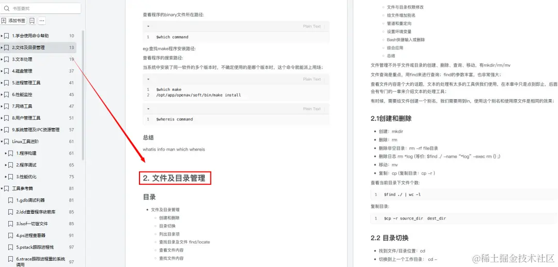Click bullet 切换到上一个工作目录： cd -

(x=408, y=260)
